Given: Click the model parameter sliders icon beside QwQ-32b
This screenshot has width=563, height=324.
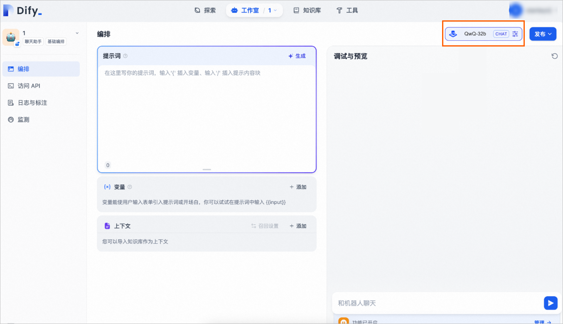Looking at the screenshot, I should tap(515, 34).
